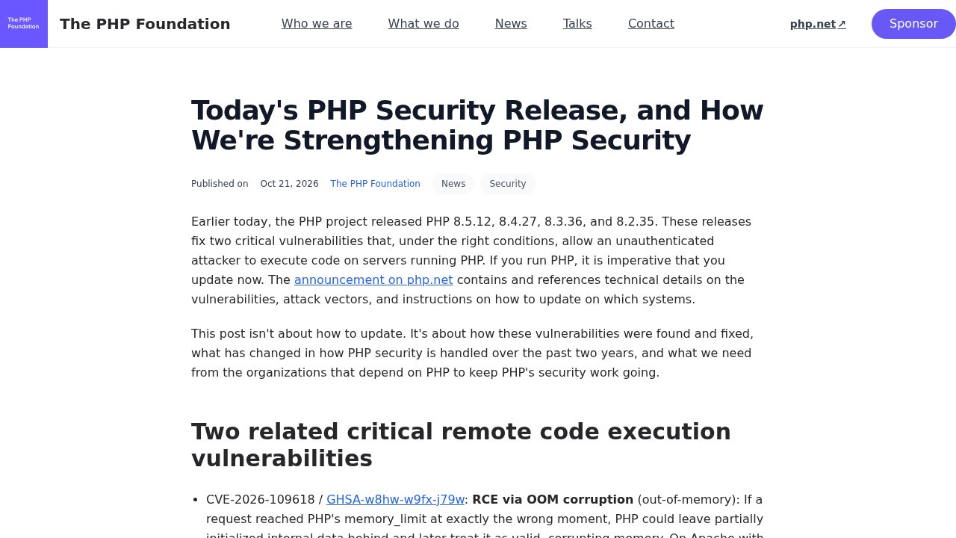Go to What we do page
Viewport: 956px width, 538px height.
tap(423, 24)
